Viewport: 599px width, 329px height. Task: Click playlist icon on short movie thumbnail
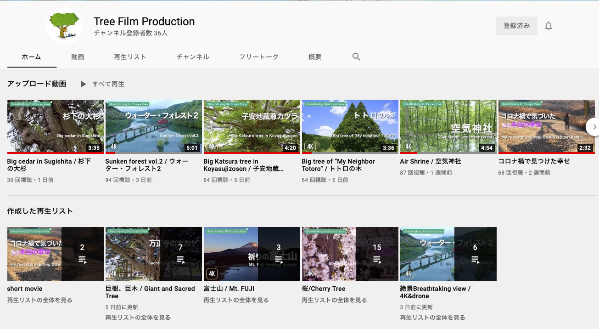click(x=82, y=260)
